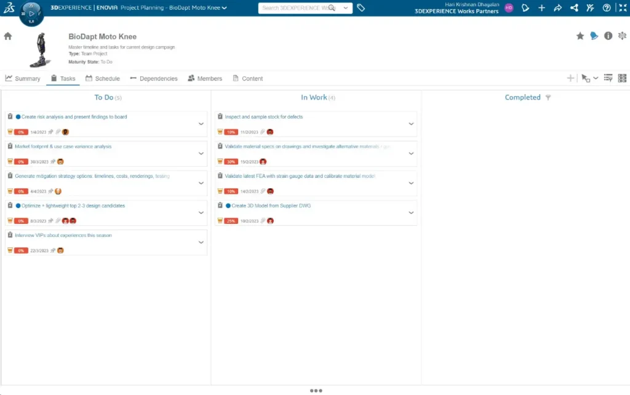Click the tag icon next to search

361,8
